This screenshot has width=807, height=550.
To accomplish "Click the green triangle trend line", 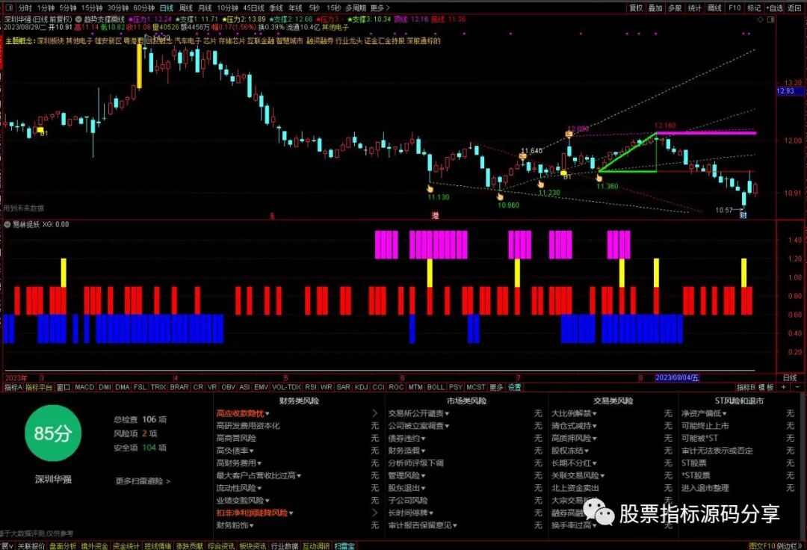I will pyautogui.click(x=628, y=152).
